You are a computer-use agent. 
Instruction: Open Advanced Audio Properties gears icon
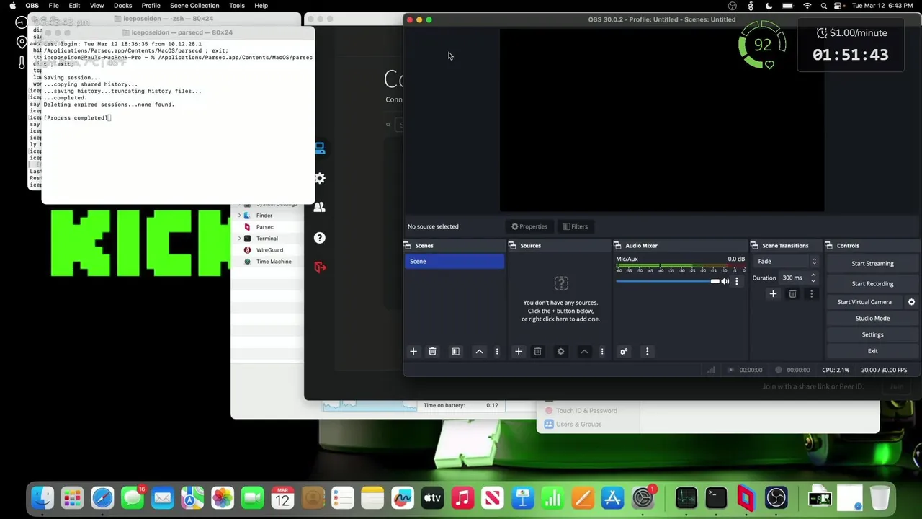coord(624,352)
